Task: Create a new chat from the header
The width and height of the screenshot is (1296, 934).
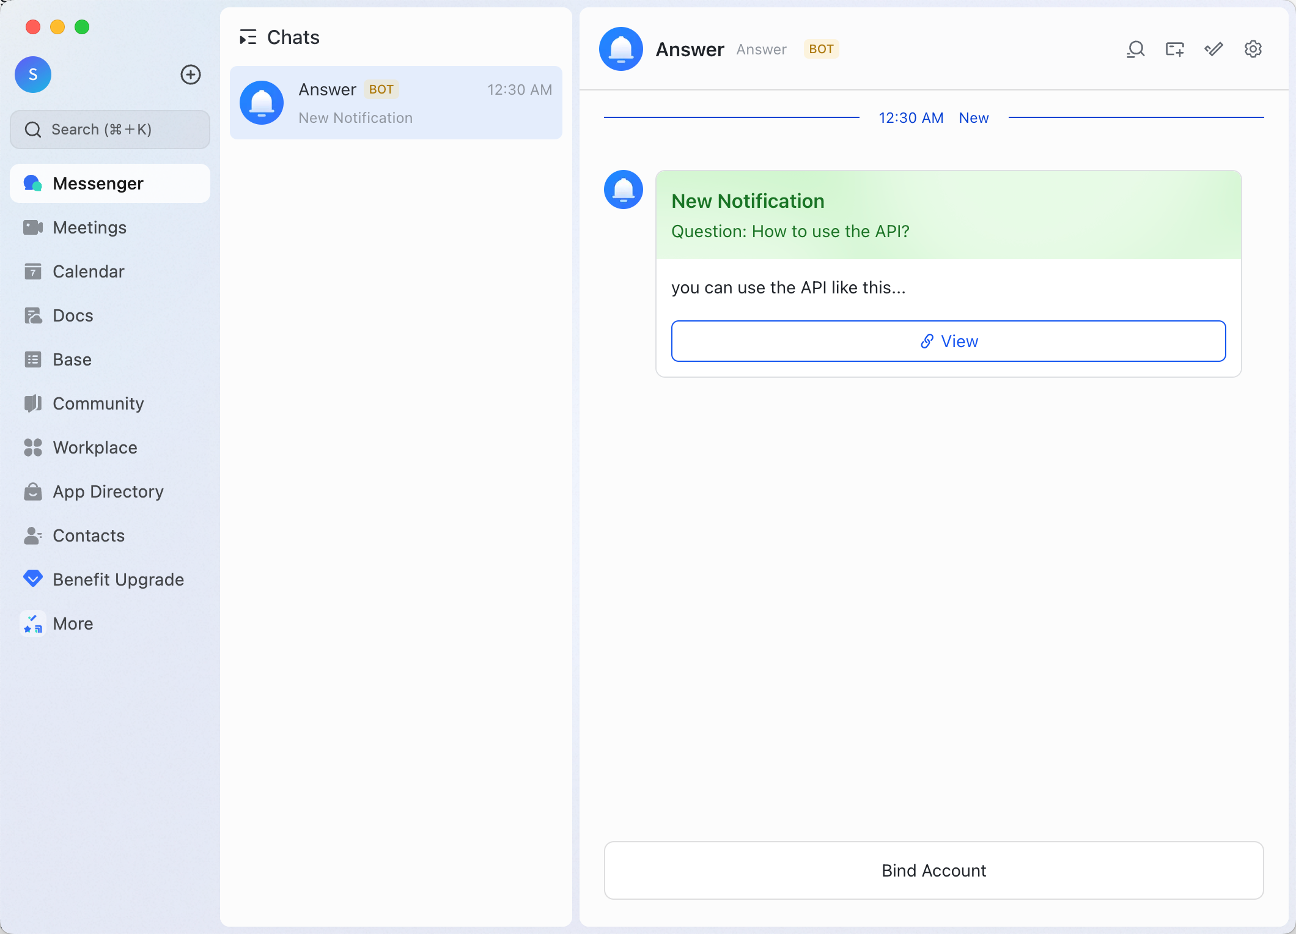Action: point(1174,49)
